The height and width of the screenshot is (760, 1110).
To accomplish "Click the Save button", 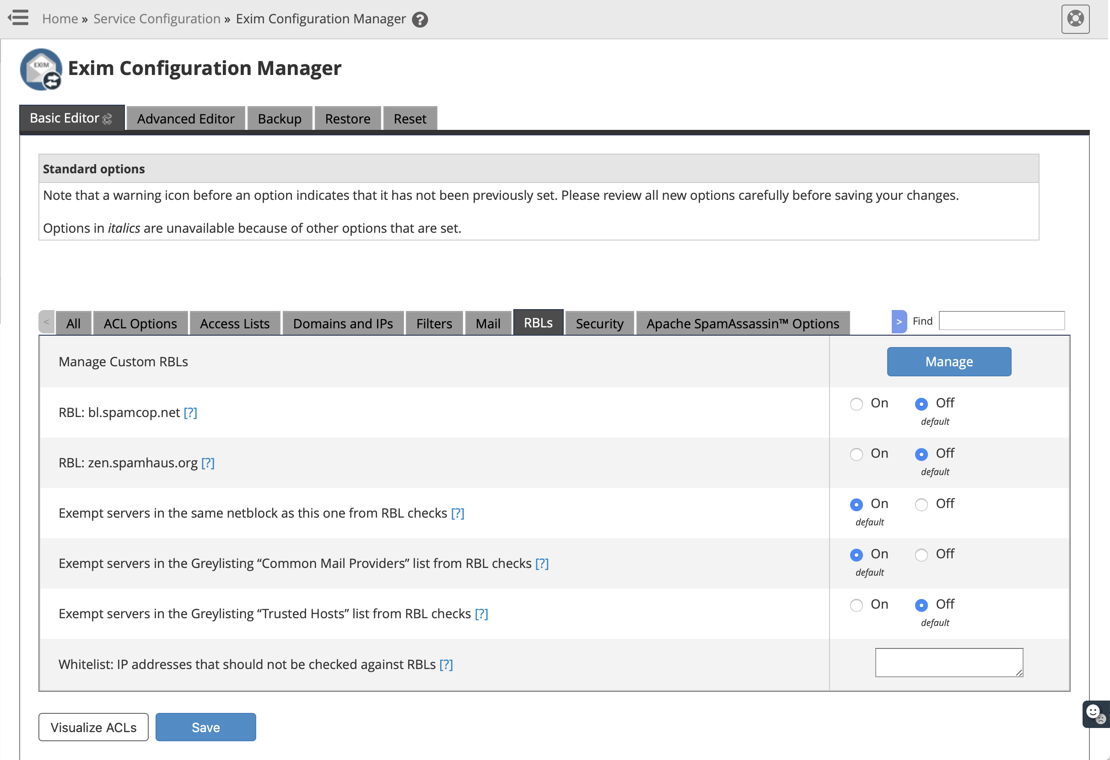I will tap(205, 726).
